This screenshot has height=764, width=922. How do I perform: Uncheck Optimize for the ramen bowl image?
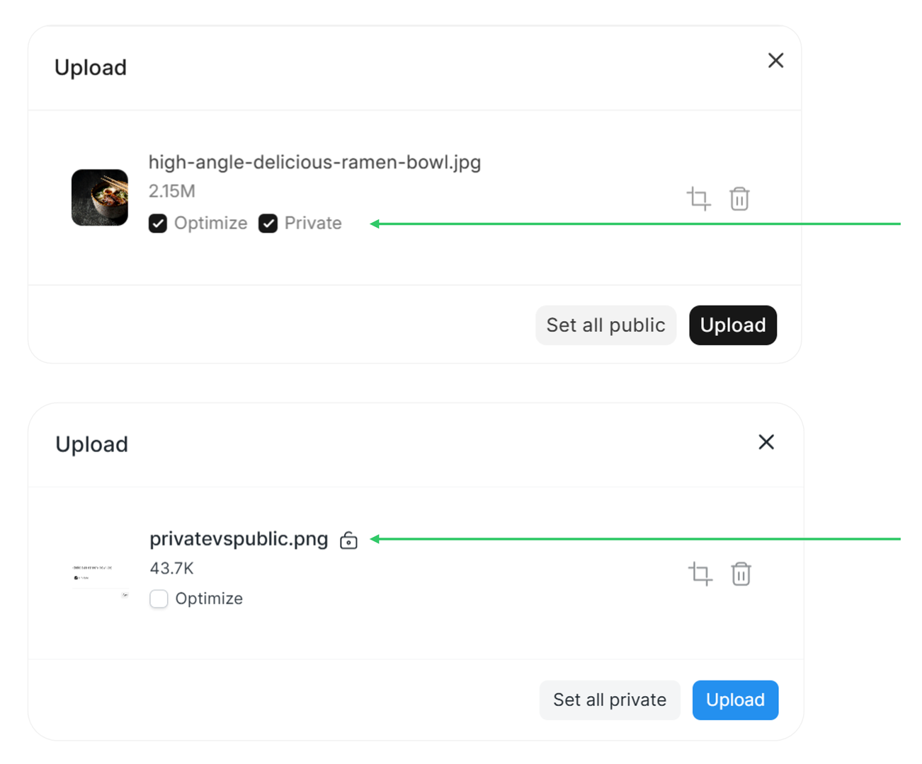(158, 224)
